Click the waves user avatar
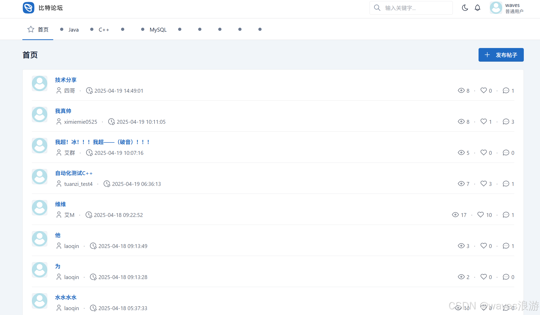 point(496,8)
